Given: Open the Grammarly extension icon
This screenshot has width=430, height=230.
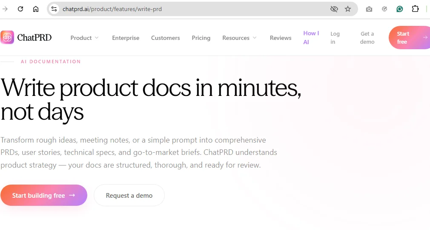Looking at the screenshot, I should 400,9.
